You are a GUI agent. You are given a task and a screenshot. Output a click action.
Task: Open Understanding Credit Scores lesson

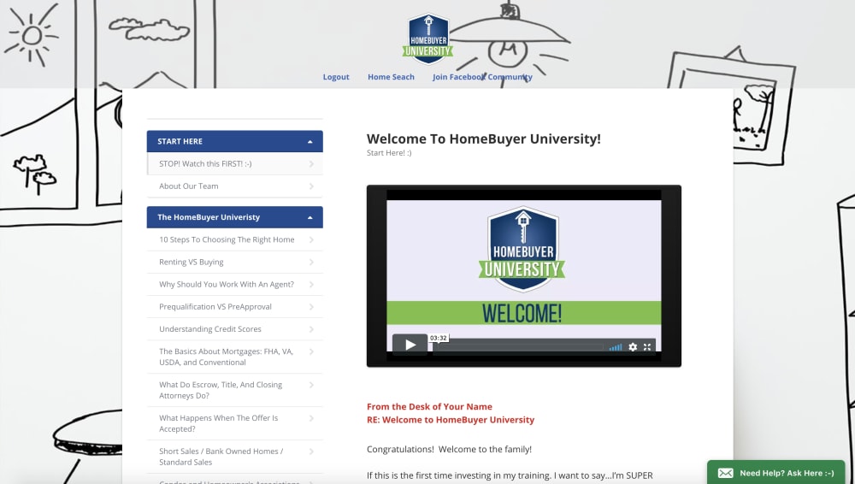coord(234,329)
